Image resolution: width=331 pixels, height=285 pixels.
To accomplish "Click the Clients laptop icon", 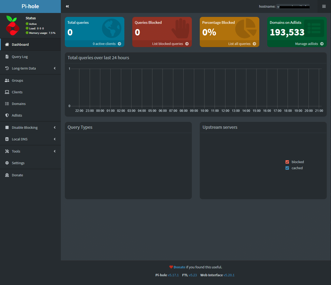I will 7,92.
